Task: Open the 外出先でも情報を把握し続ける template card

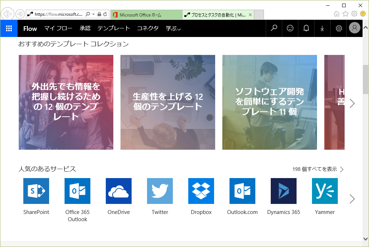Action: [x=66, y=102]
